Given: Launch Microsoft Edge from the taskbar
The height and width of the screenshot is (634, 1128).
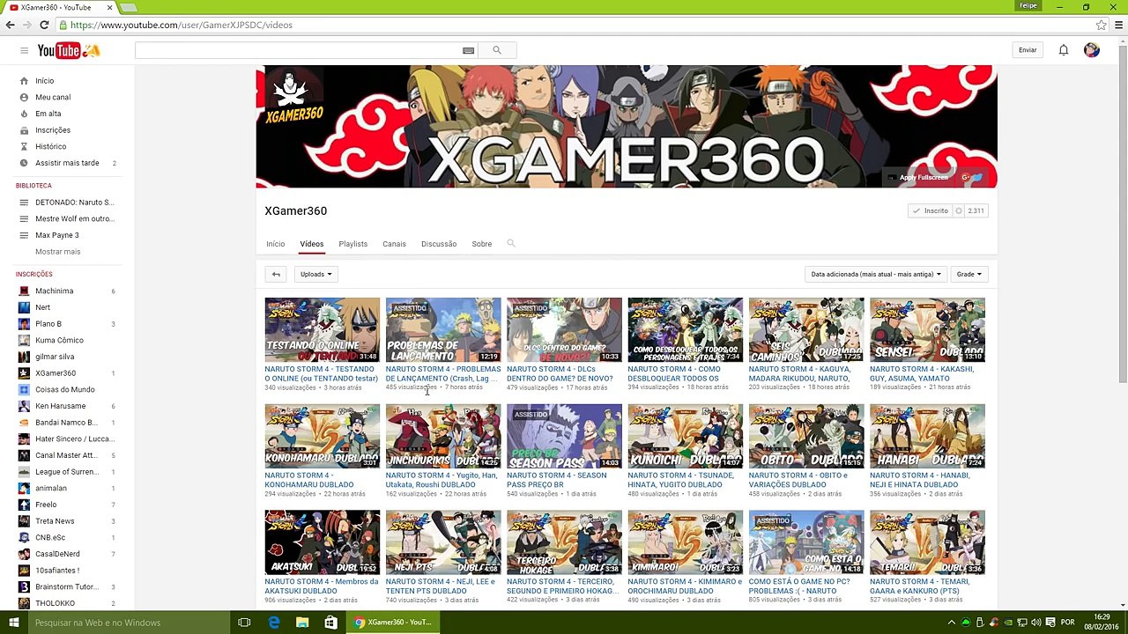Looking at the screenshot, I should pos(274,623).
